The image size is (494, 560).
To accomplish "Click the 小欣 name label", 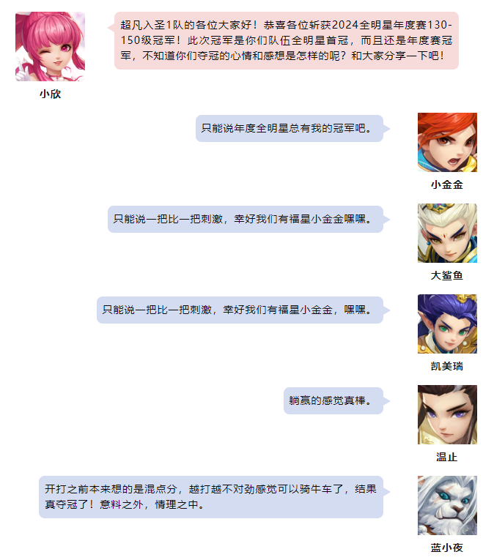I will [x=50, y=94].
